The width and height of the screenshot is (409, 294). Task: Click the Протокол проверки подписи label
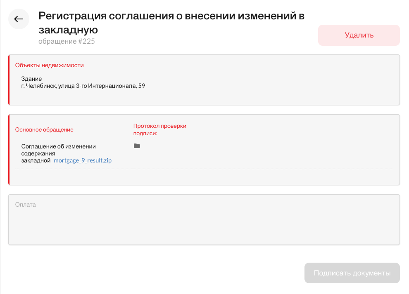pos(159,129)
